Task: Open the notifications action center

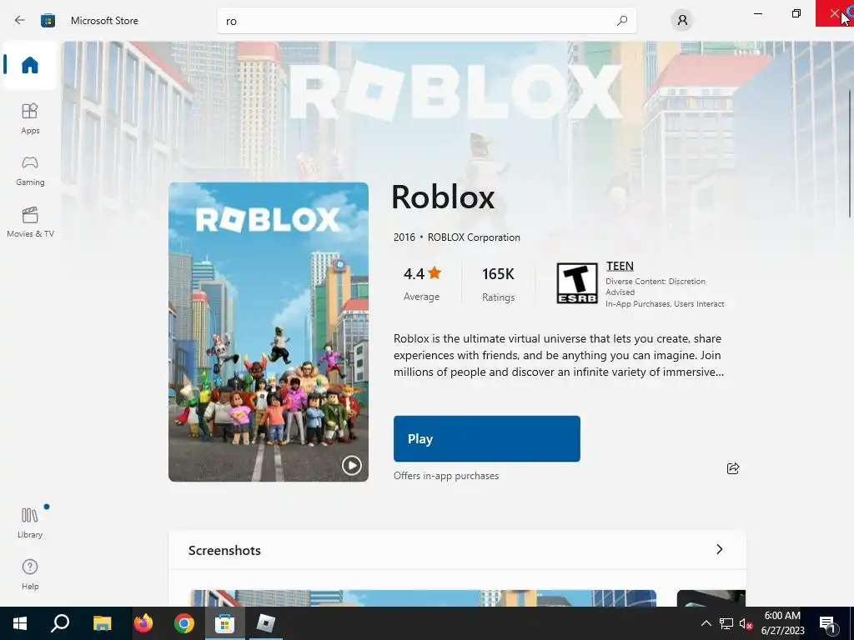Action: (828, 623)
